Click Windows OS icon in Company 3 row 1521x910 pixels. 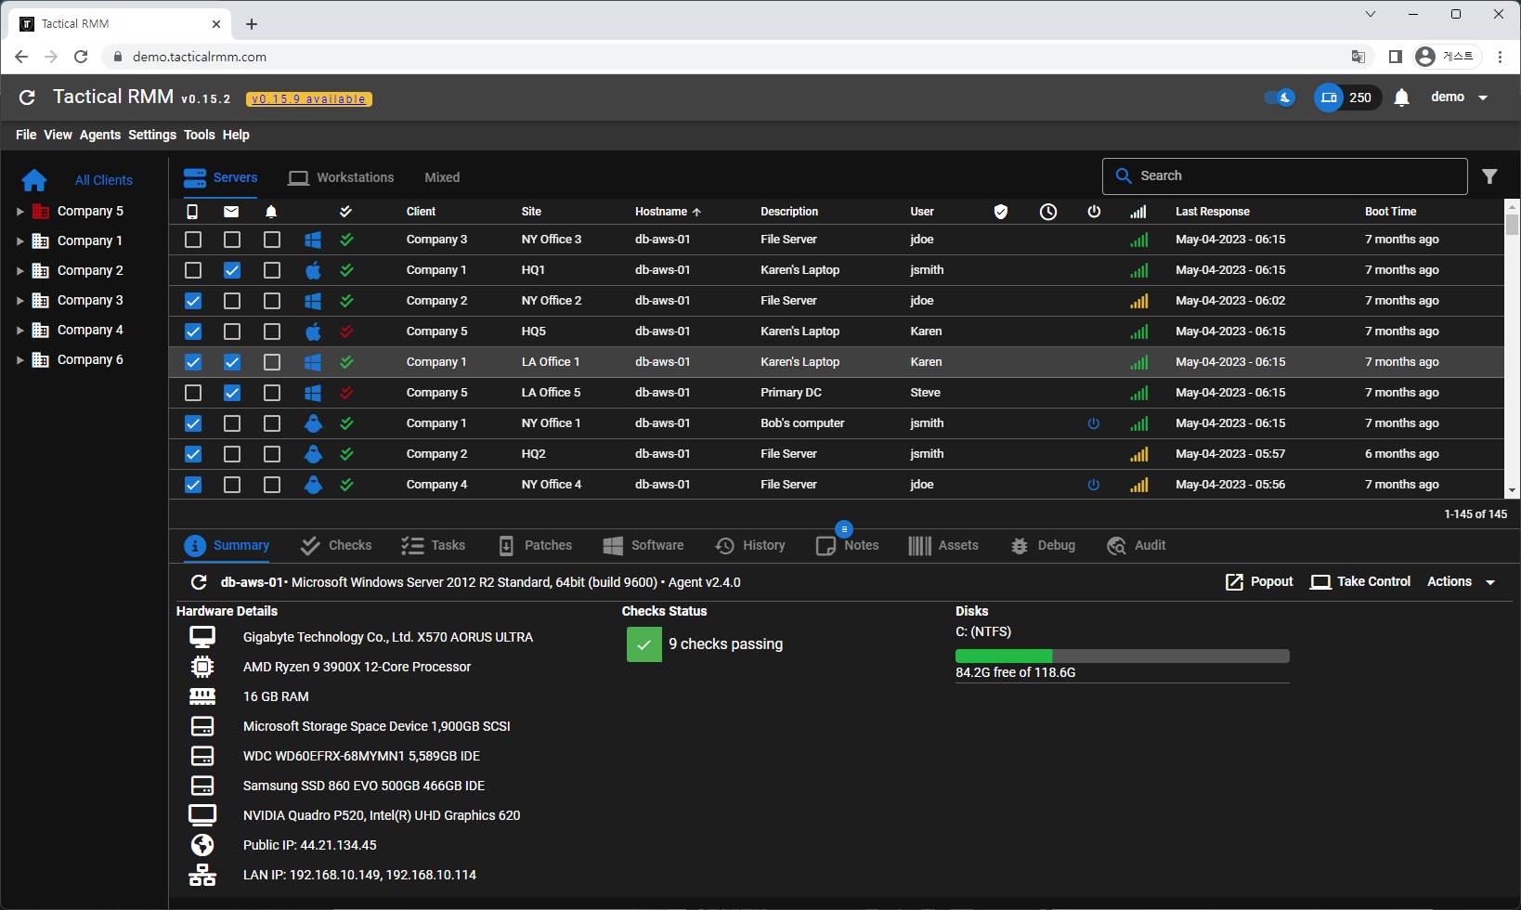pyautogui.click(x=313, y=240)
